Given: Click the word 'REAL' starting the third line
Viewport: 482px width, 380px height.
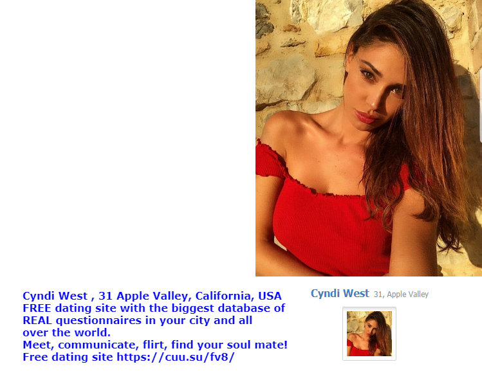Looking at the screenshot, I should (x=37, y=320).
